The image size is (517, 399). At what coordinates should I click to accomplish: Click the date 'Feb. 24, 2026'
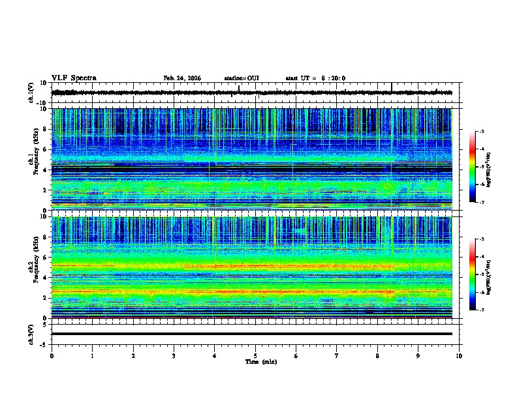point(182,78)
